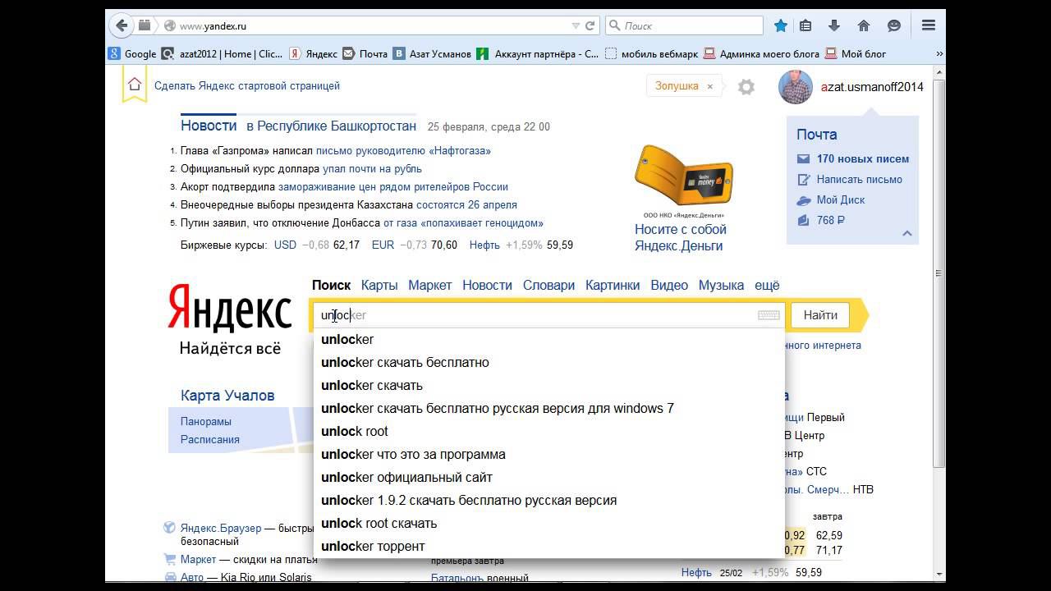Open Мой Диск link
The height and width of the screenshot is (591, 1051).
[840, 199]
